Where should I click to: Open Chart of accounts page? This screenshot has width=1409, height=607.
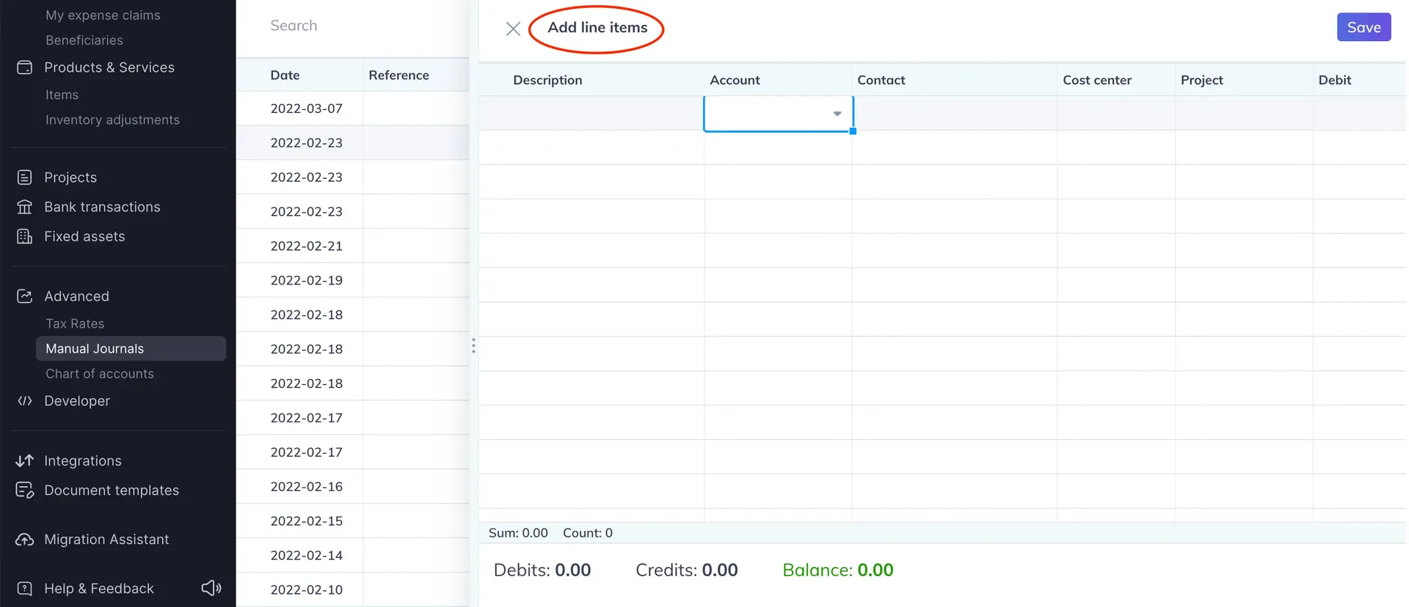(100, 374)
